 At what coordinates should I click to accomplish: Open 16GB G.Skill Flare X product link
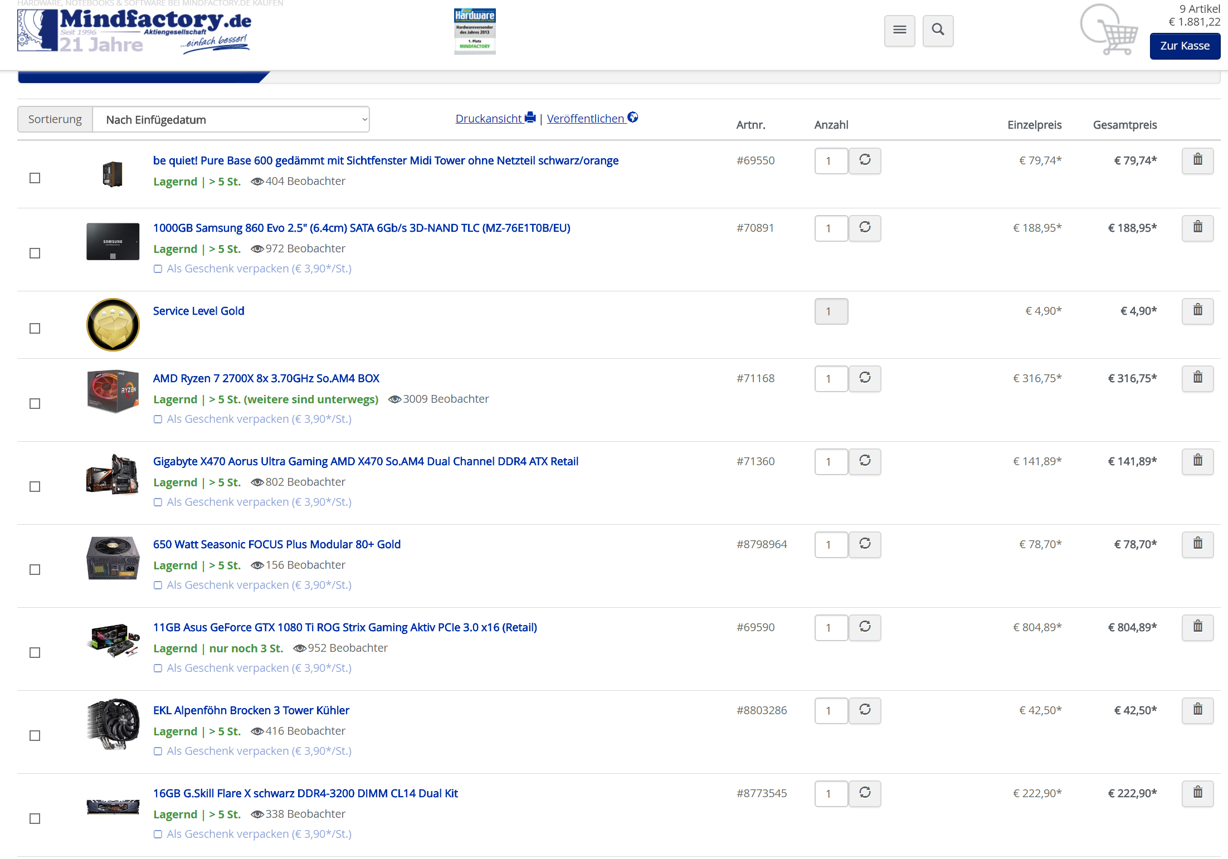[x=305, y=794]
